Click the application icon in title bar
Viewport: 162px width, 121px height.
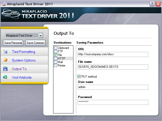(x=4, y=4)
